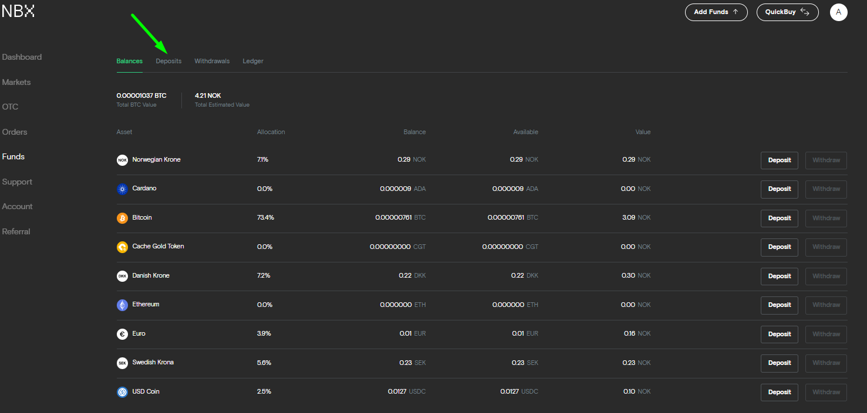The image size is (867, 413).
Task: Click the Cache Gold Token icon
Action: [x=122, y=247]
